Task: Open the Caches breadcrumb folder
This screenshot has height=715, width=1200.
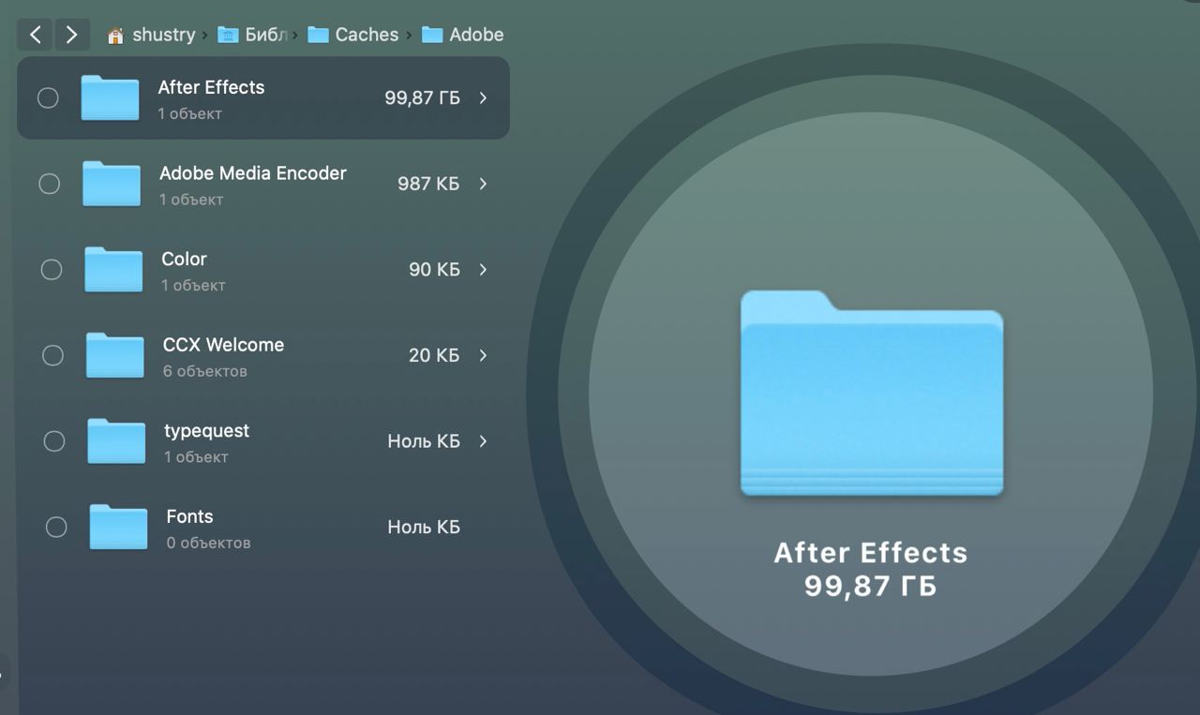Action: point(353,35)
